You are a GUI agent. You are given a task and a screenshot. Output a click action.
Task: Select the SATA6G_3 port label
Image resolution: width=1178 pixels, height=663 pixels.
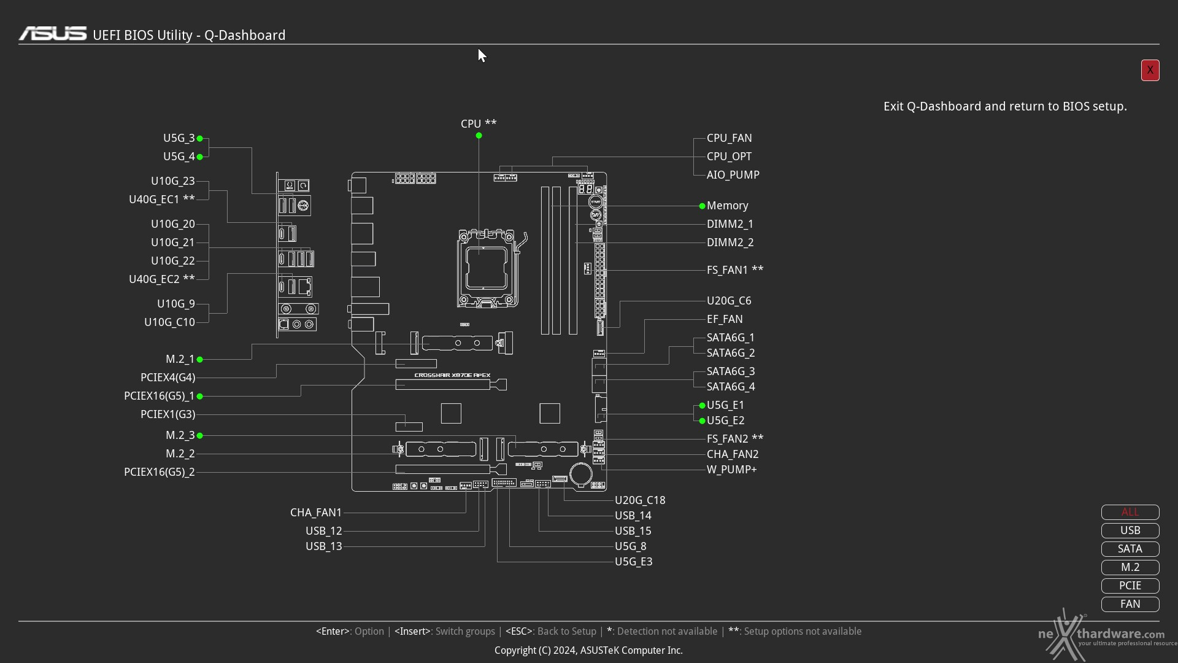tap(730, 371)
